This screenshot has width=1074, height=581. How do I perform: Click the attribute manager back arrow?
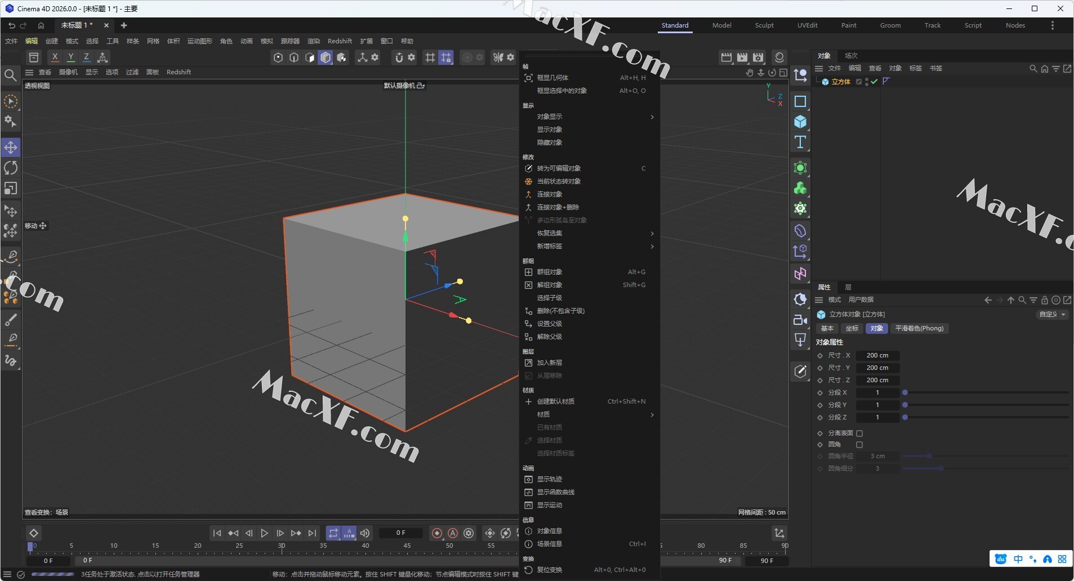tap(988, 300)
